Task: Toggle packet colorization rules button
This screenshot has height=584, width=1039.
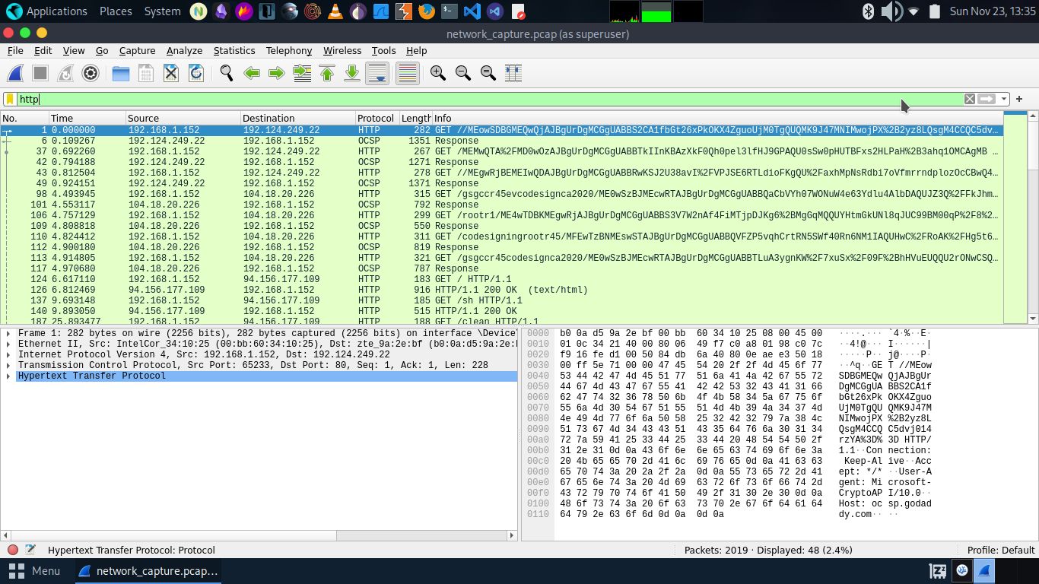Action: [408, 73]
